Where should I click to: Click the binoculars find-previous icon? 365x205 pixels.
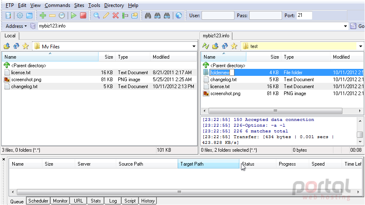pyautogui.click(x=167, y=16)
